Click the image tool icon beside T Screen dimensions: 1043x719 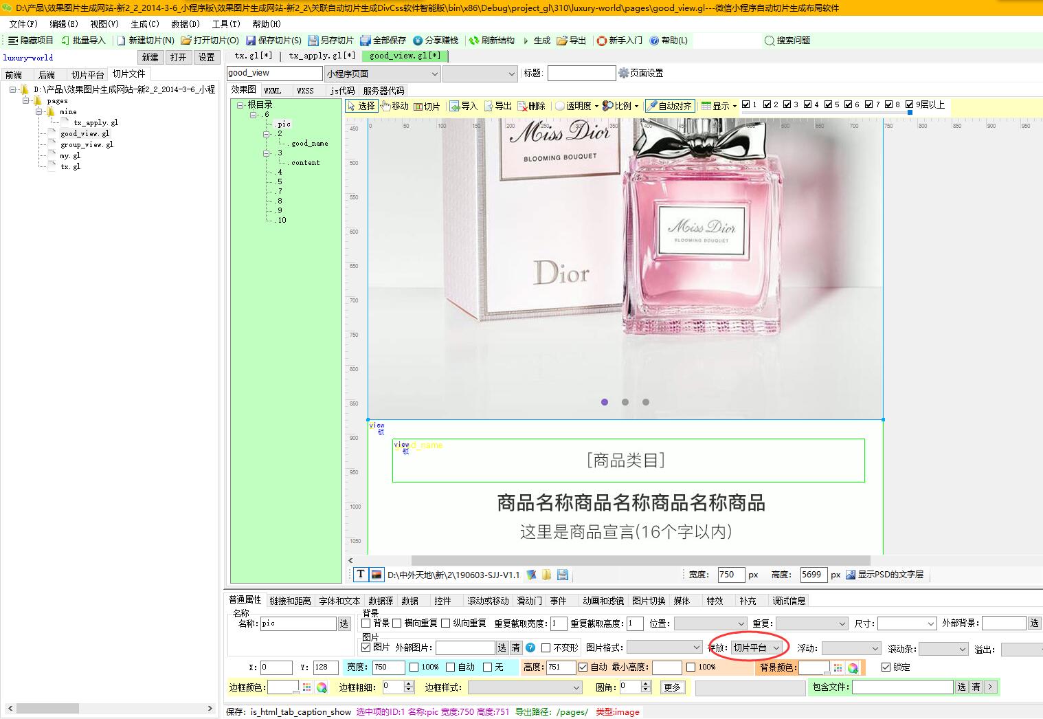click(377, 574)
